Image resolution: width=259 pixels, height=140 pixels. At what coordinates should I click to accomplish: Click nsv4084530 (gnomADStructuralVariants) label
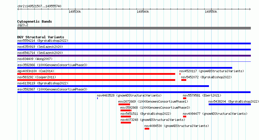(177, 126)
